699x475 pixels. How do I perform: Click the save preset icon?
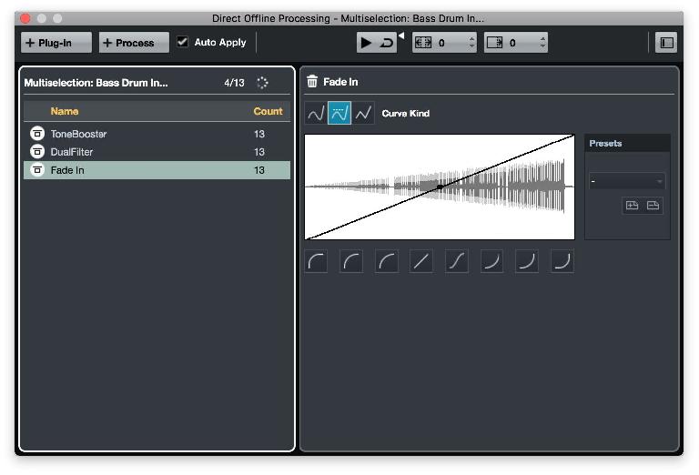(633, 206)
